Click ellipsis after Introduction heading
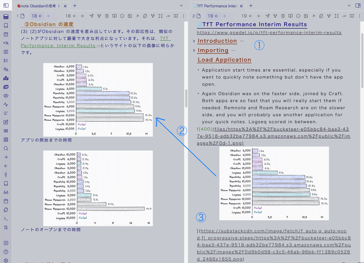Viewport: 364px width, 263px height. coord(242,41)
